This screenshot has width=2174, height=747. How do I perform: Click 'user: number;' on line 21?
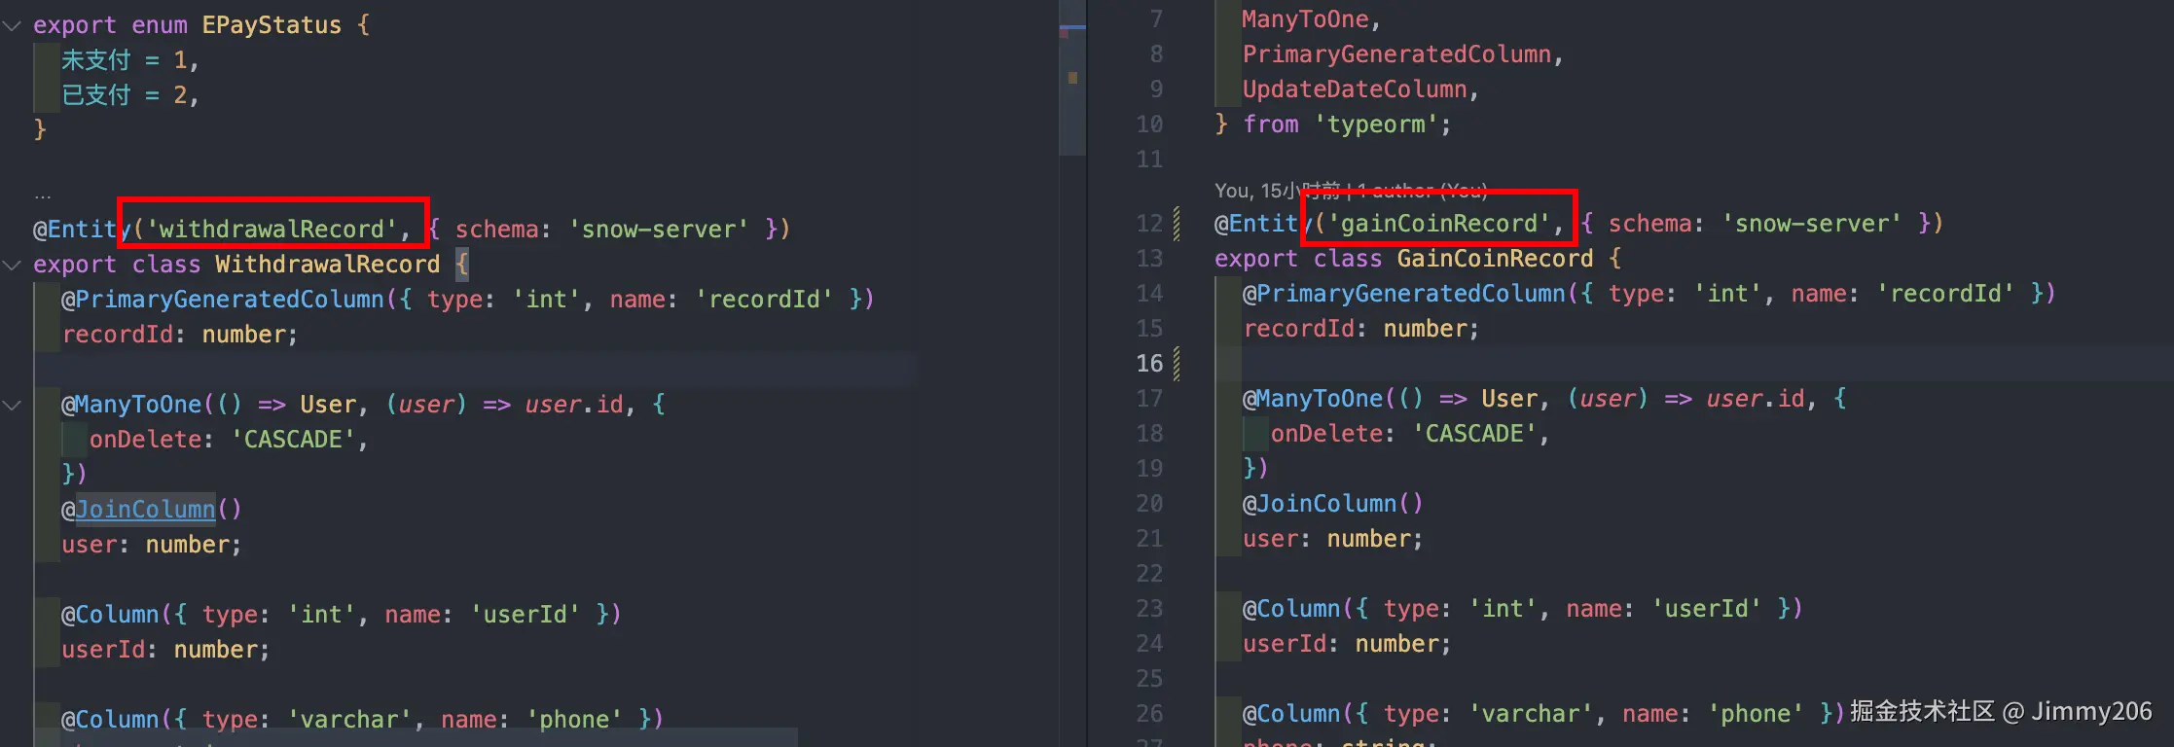(x=1333, y=539)
